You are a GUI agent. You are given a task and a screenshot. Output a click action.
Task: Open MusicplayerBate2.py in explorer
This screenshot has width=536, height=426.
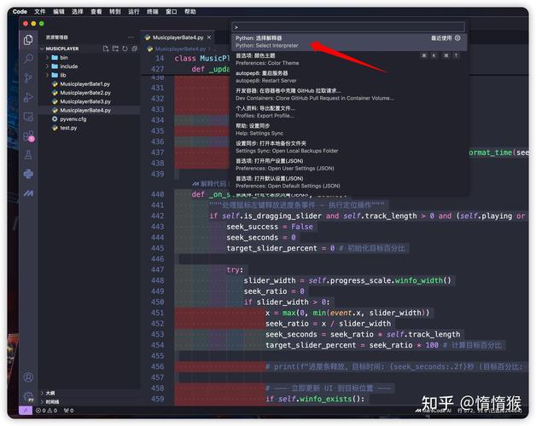point(85,93)
